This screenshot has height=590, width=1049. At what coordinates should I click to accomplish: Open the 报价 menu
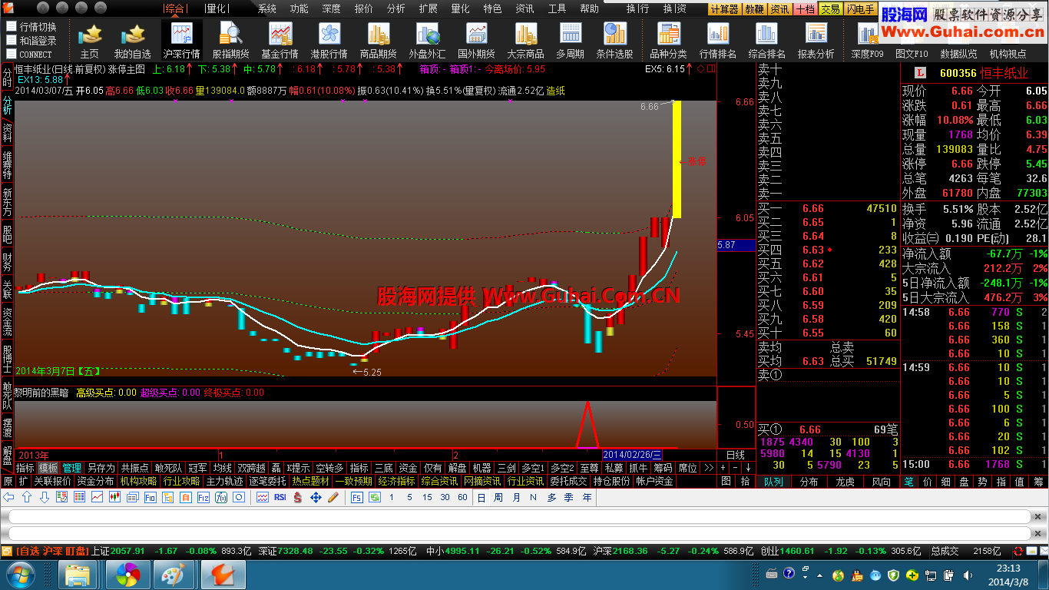coord(363,8)
